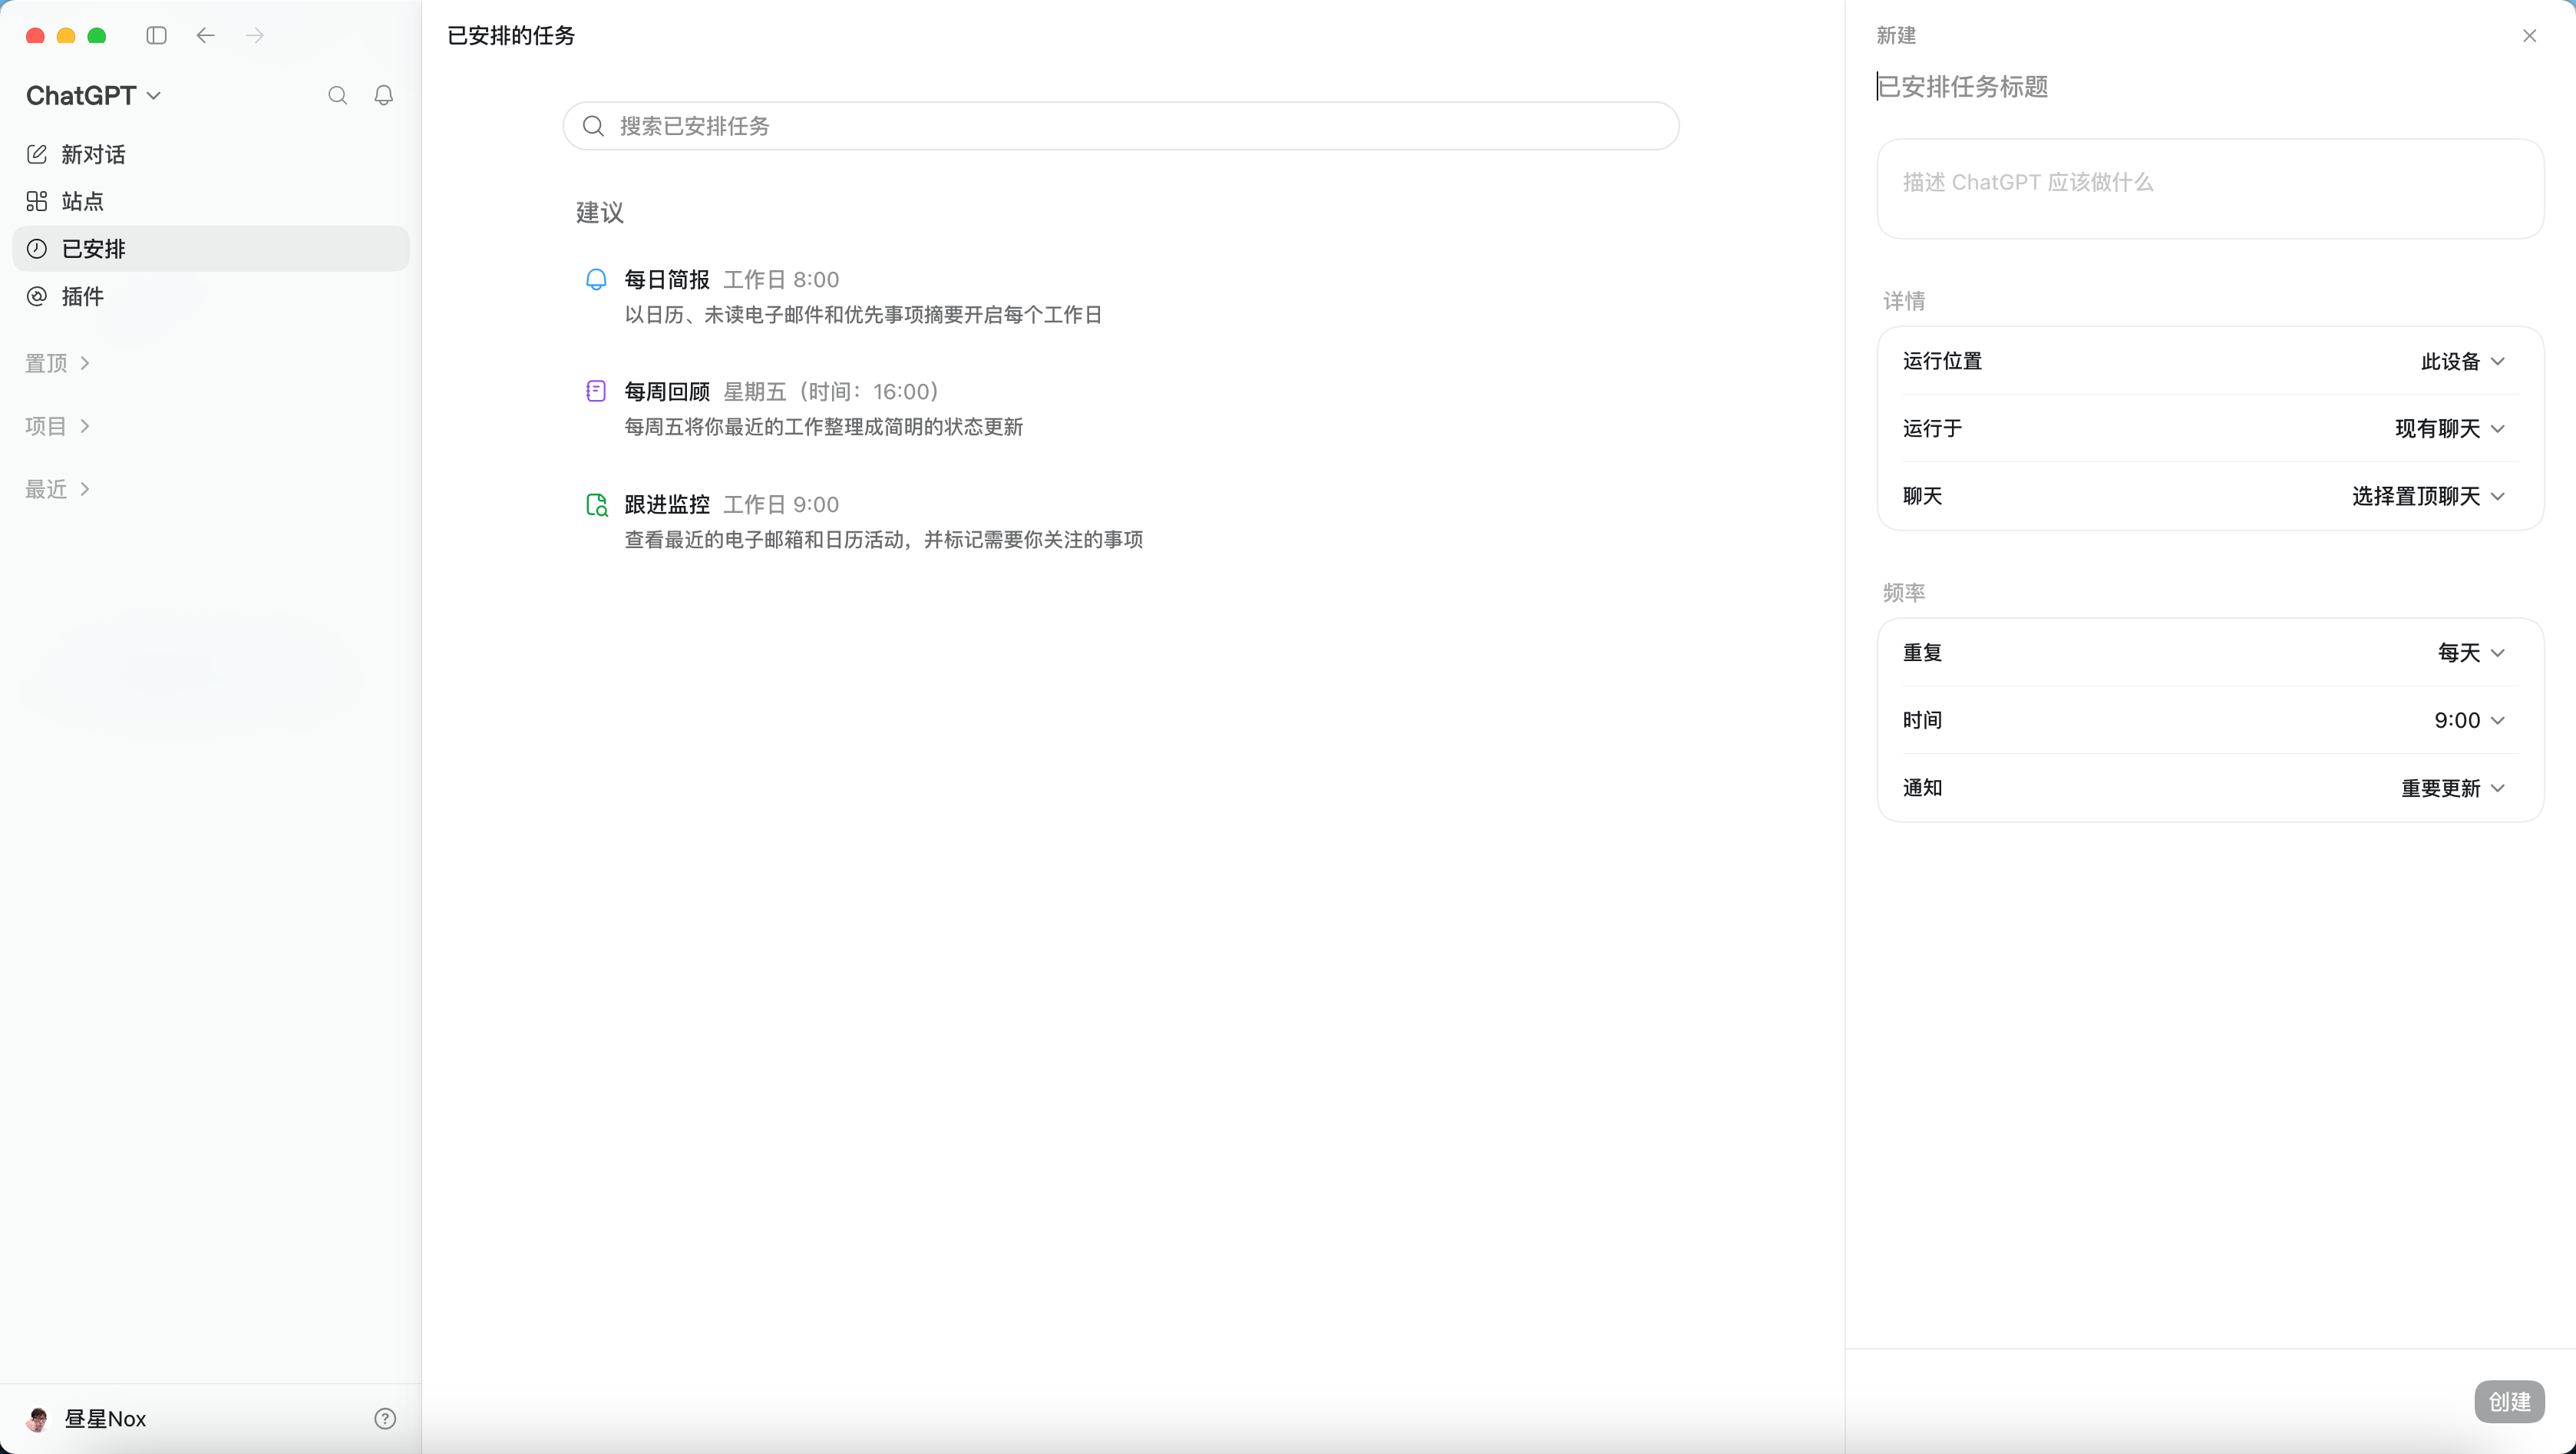Image resolution: width=2576 pixels, height=1454 pixels.
Task: Click the 详情 section label
Action: pos(1904,301)
